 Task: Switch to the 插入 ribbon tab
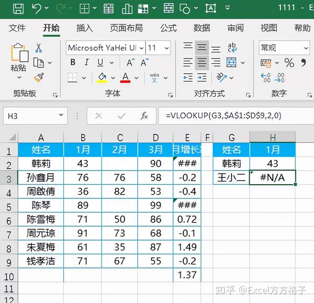click(x=85, y=28)
